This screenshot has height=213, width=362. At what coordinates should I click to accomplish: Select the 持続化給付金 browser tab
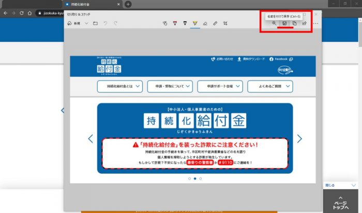(93, 4)
